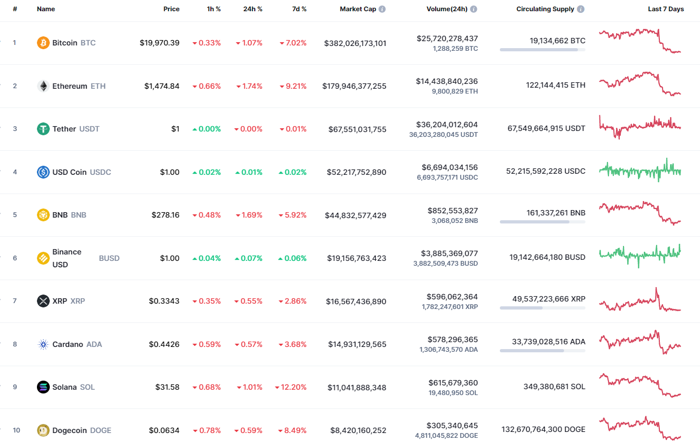Click the USD Coin circular logo
Screen dimensions: 700x448
click(43, 172)
